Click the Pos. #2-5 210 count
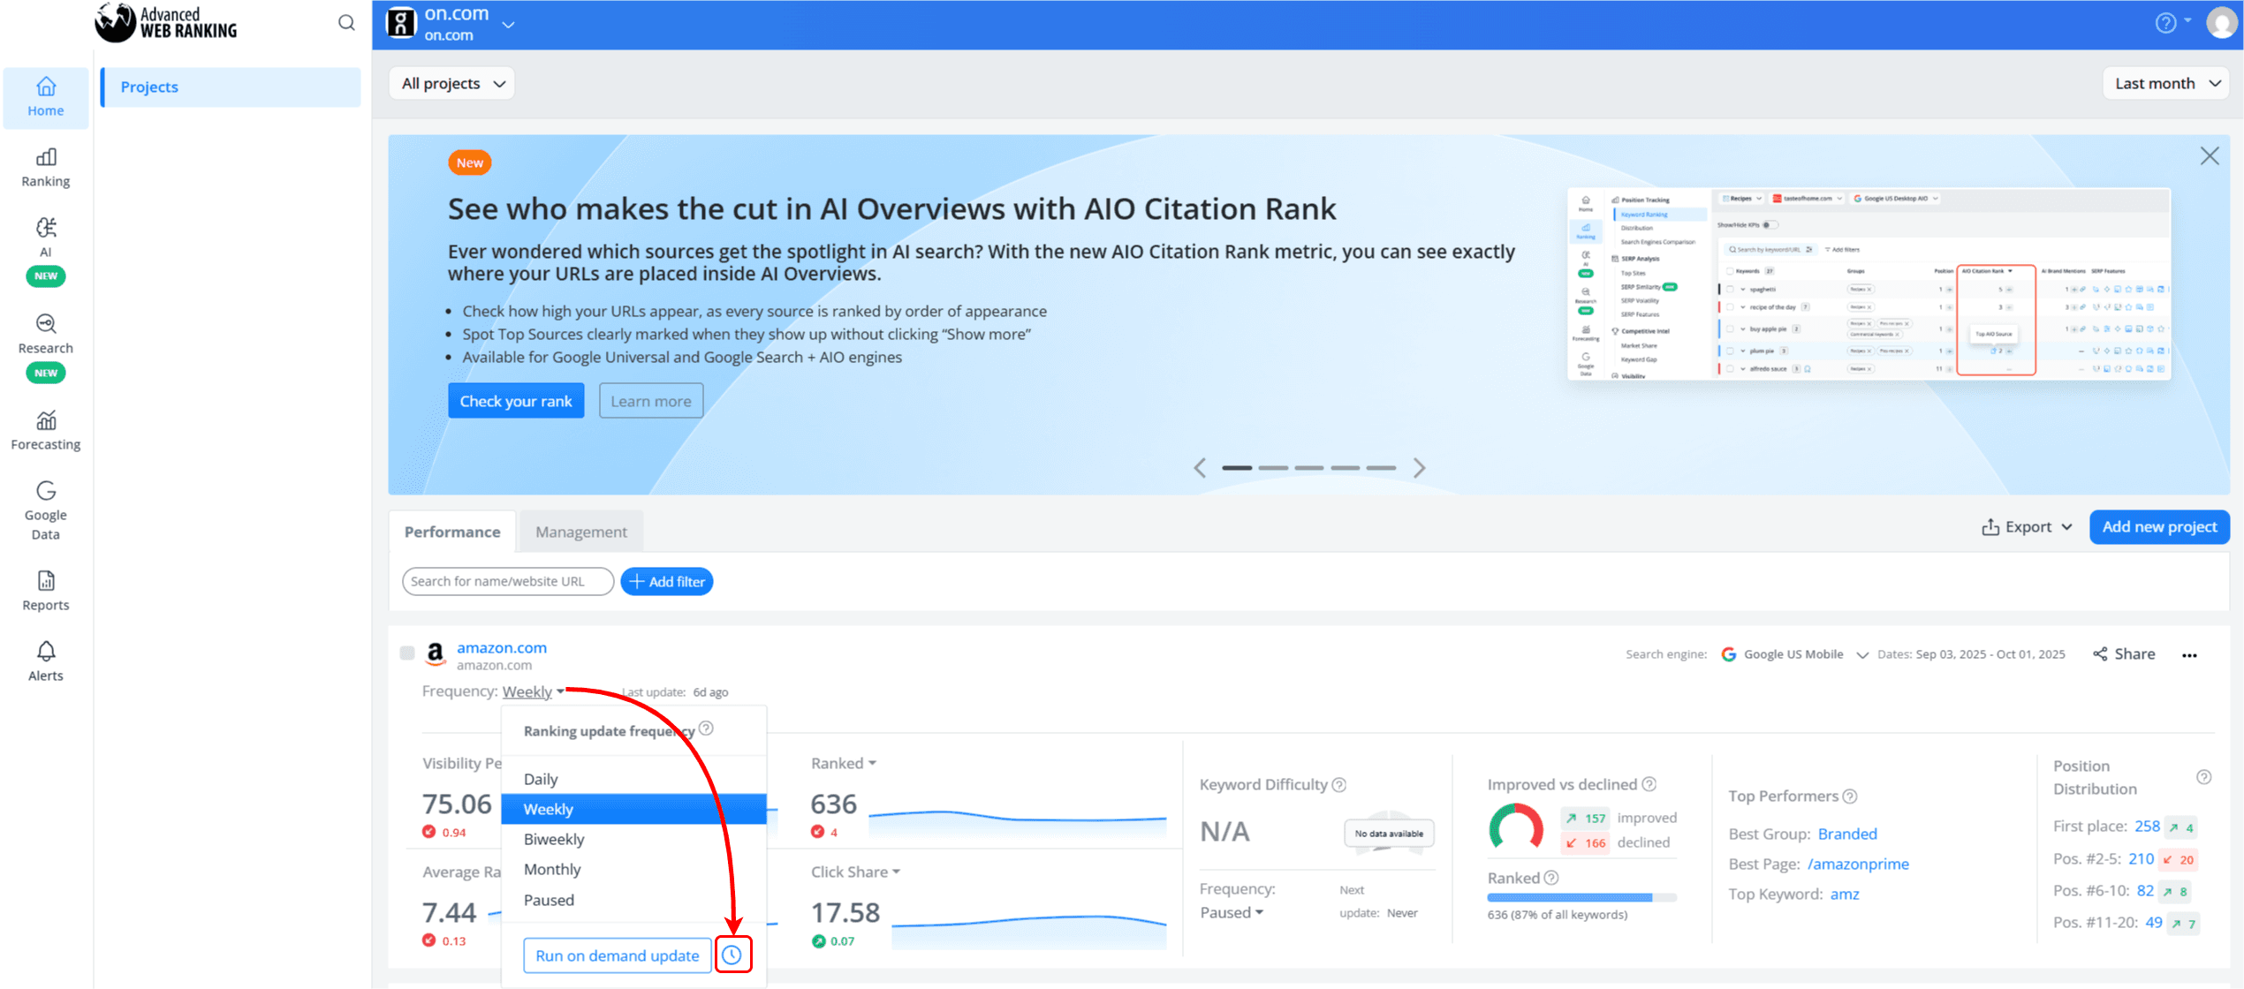The height and width of the screenshot is (989, 2244). [x=2141, y=858]
